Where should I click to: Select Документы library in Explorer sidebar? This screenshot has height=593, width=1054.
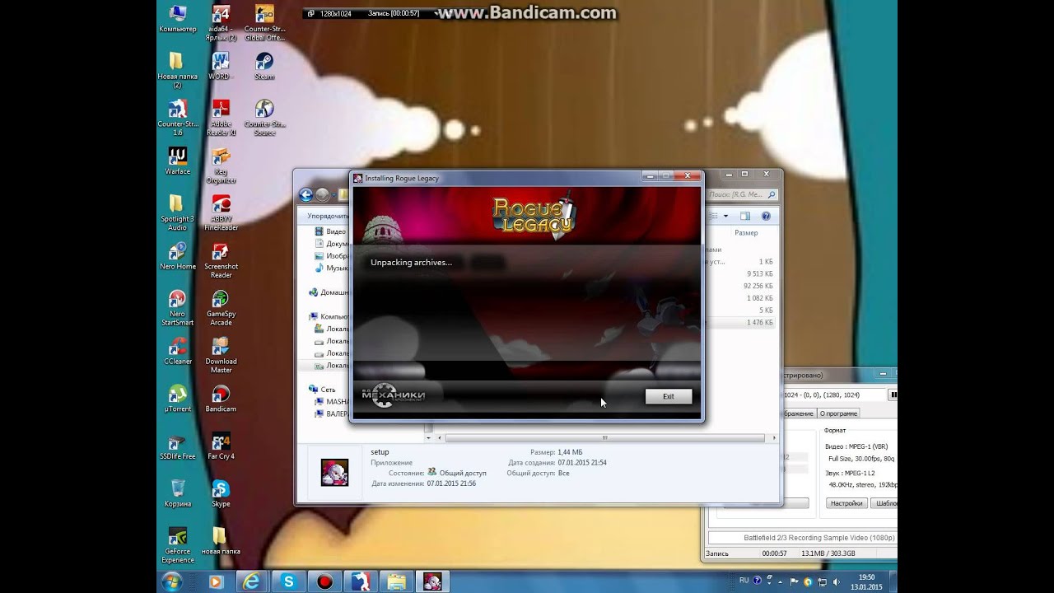[x=333, y=244]
